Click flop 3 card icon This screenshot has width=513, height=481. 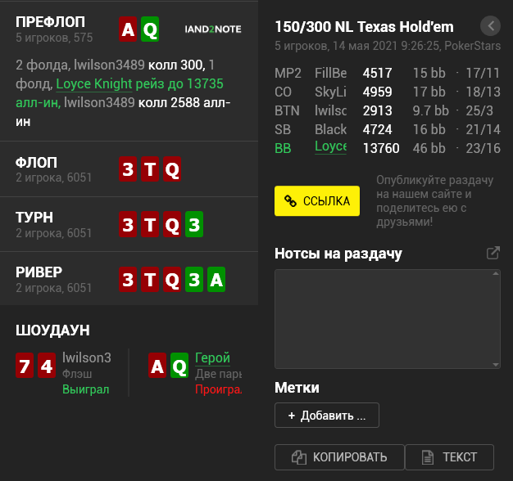128,169
